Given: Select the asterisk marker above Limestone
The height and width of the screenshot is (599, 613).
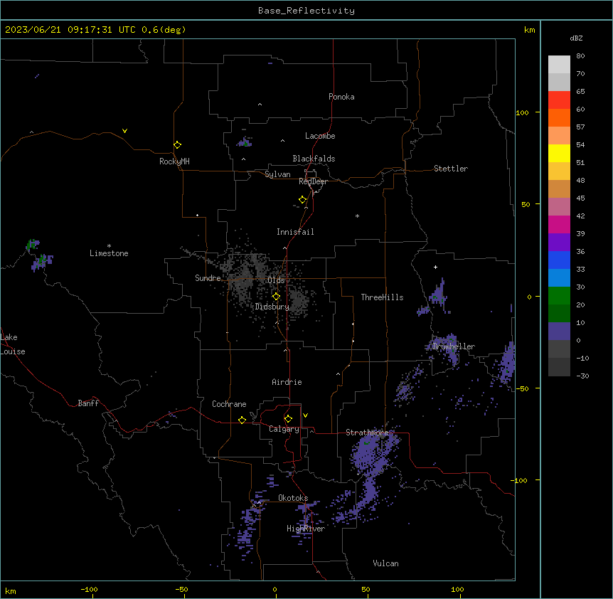Looking at the screenshot, I should (x=109, y=246).
